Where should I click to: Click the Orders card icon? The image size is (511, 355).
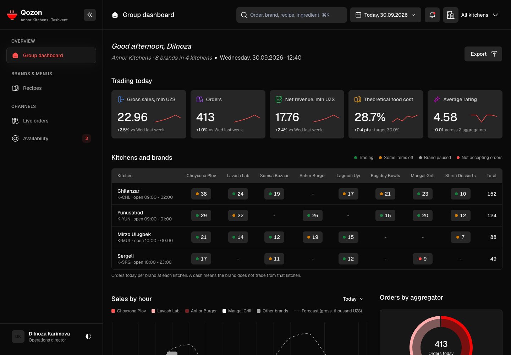click(x=200, y=99)
